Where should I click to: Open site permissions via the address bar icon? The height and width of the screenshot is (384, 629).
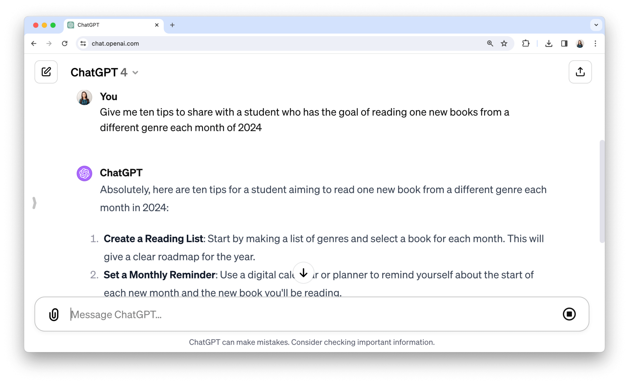tap(82, 43)
